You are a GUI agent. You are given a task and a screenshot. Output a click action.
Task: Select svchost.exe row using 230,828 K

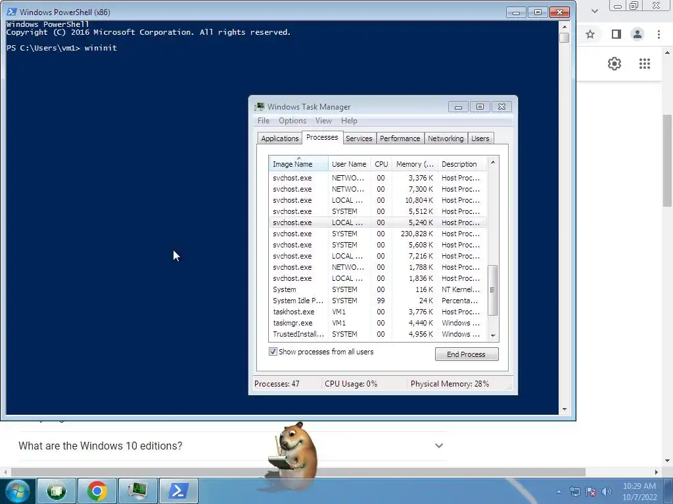pos(378,234)
